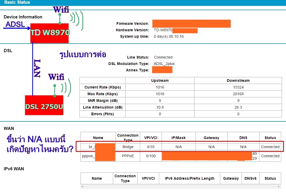The height and width of the screenshot is (192, 286).
Task: Select the "Hardware Version:" label
Action: [132, 30]
